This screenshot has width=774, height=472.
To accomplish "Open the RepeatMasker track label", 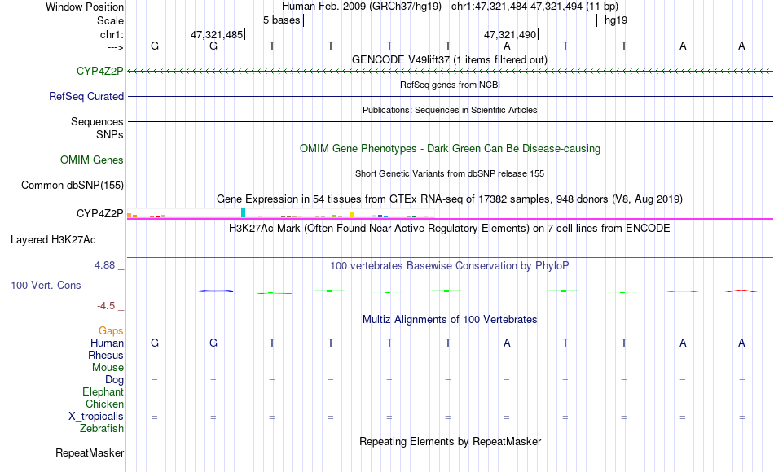I will 90,452.
